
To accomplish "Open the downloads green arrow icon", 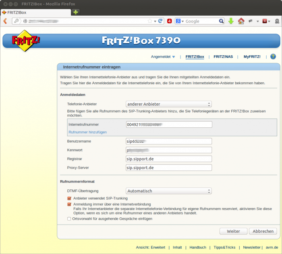I will (231, 21).
